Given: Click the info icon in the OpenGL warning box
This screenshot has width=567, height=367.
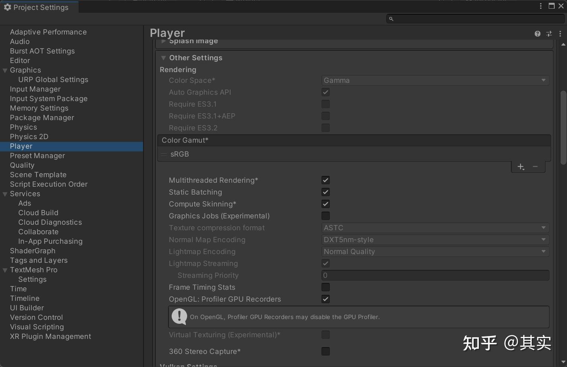Looking at the screenshot, I should pos(179,317).
